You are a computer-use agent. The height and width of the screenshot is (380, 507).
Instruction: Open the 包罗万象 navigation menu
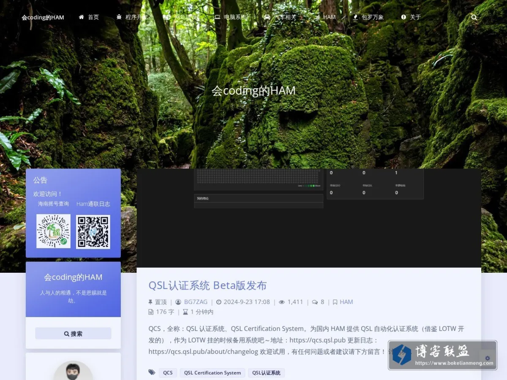coord(368,17)
